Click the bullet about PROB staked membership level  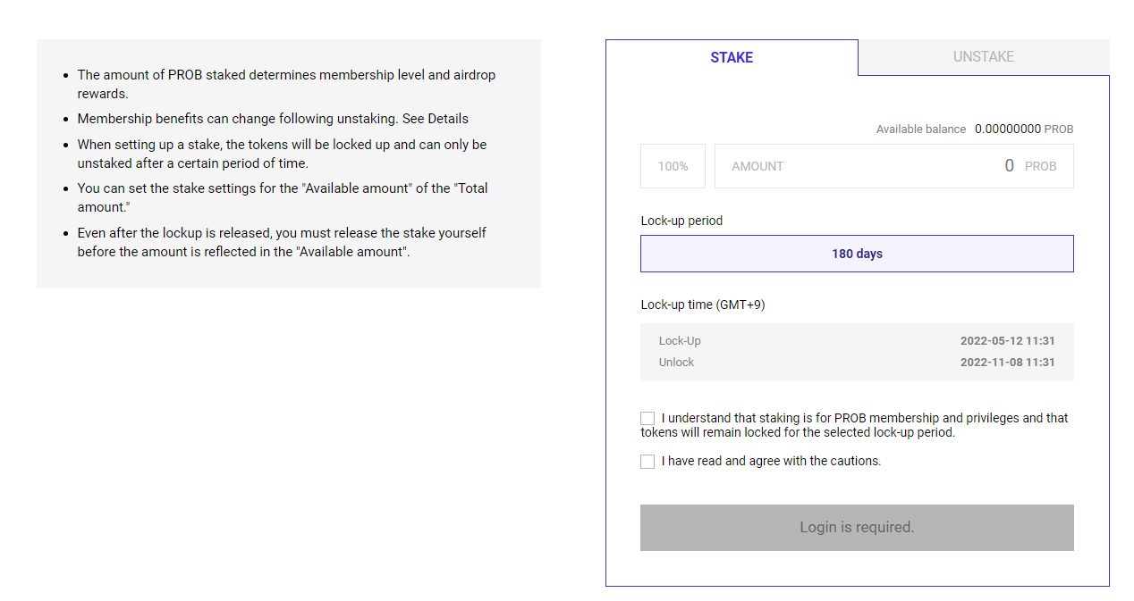[x=286, y=84]
